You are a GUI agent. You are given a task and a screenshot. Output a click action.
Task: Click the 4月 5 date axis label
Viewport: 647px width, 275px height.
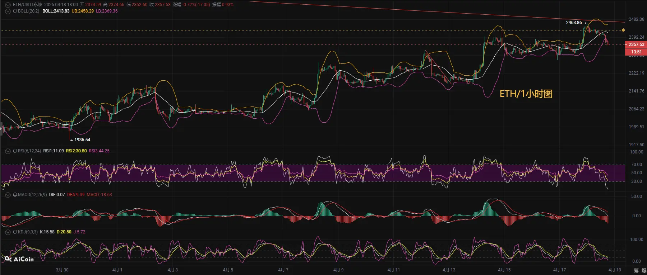pyautogui.click(x=228, y=270)
